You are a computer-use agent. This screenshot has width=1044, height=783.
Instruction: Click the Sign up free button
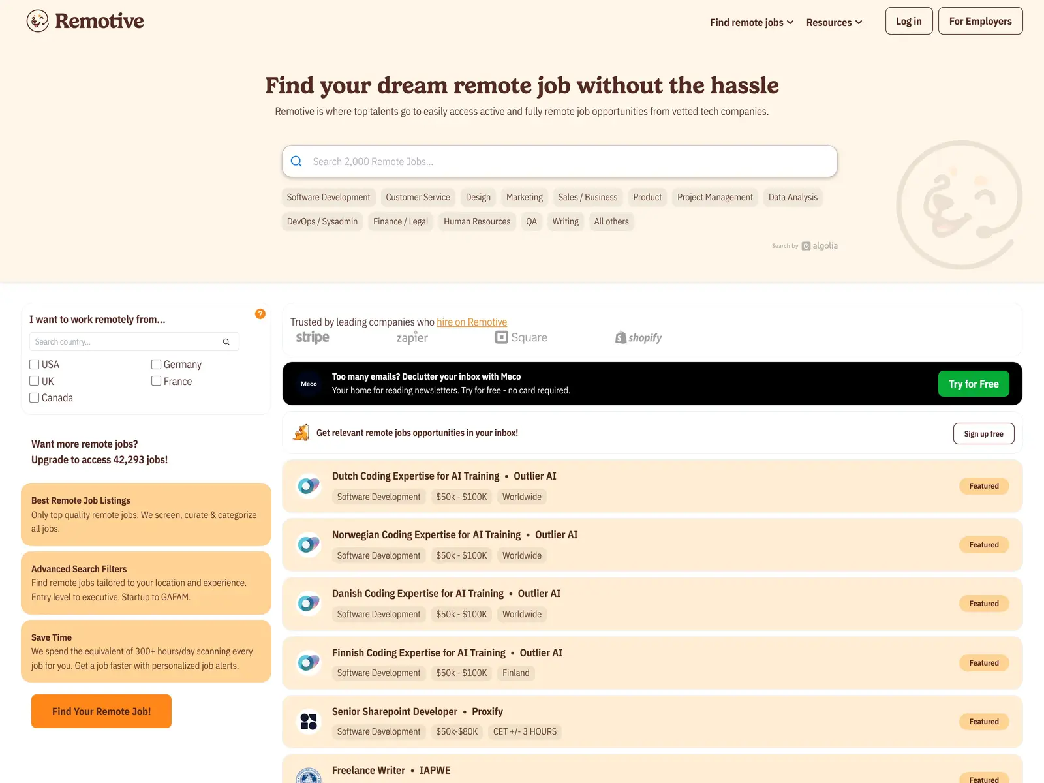(983, 434)
